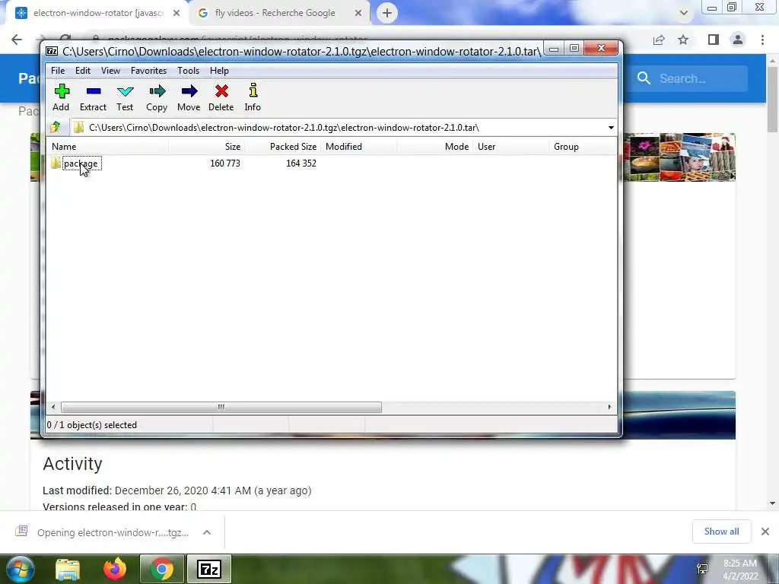Switch to 7-Zip in the taskbar
The width and height of the screenshot is (779, 584).
[208, 569]
